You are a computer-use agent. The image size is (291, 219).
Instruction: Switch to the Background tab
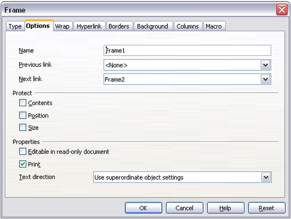click(x=152, y=26)
